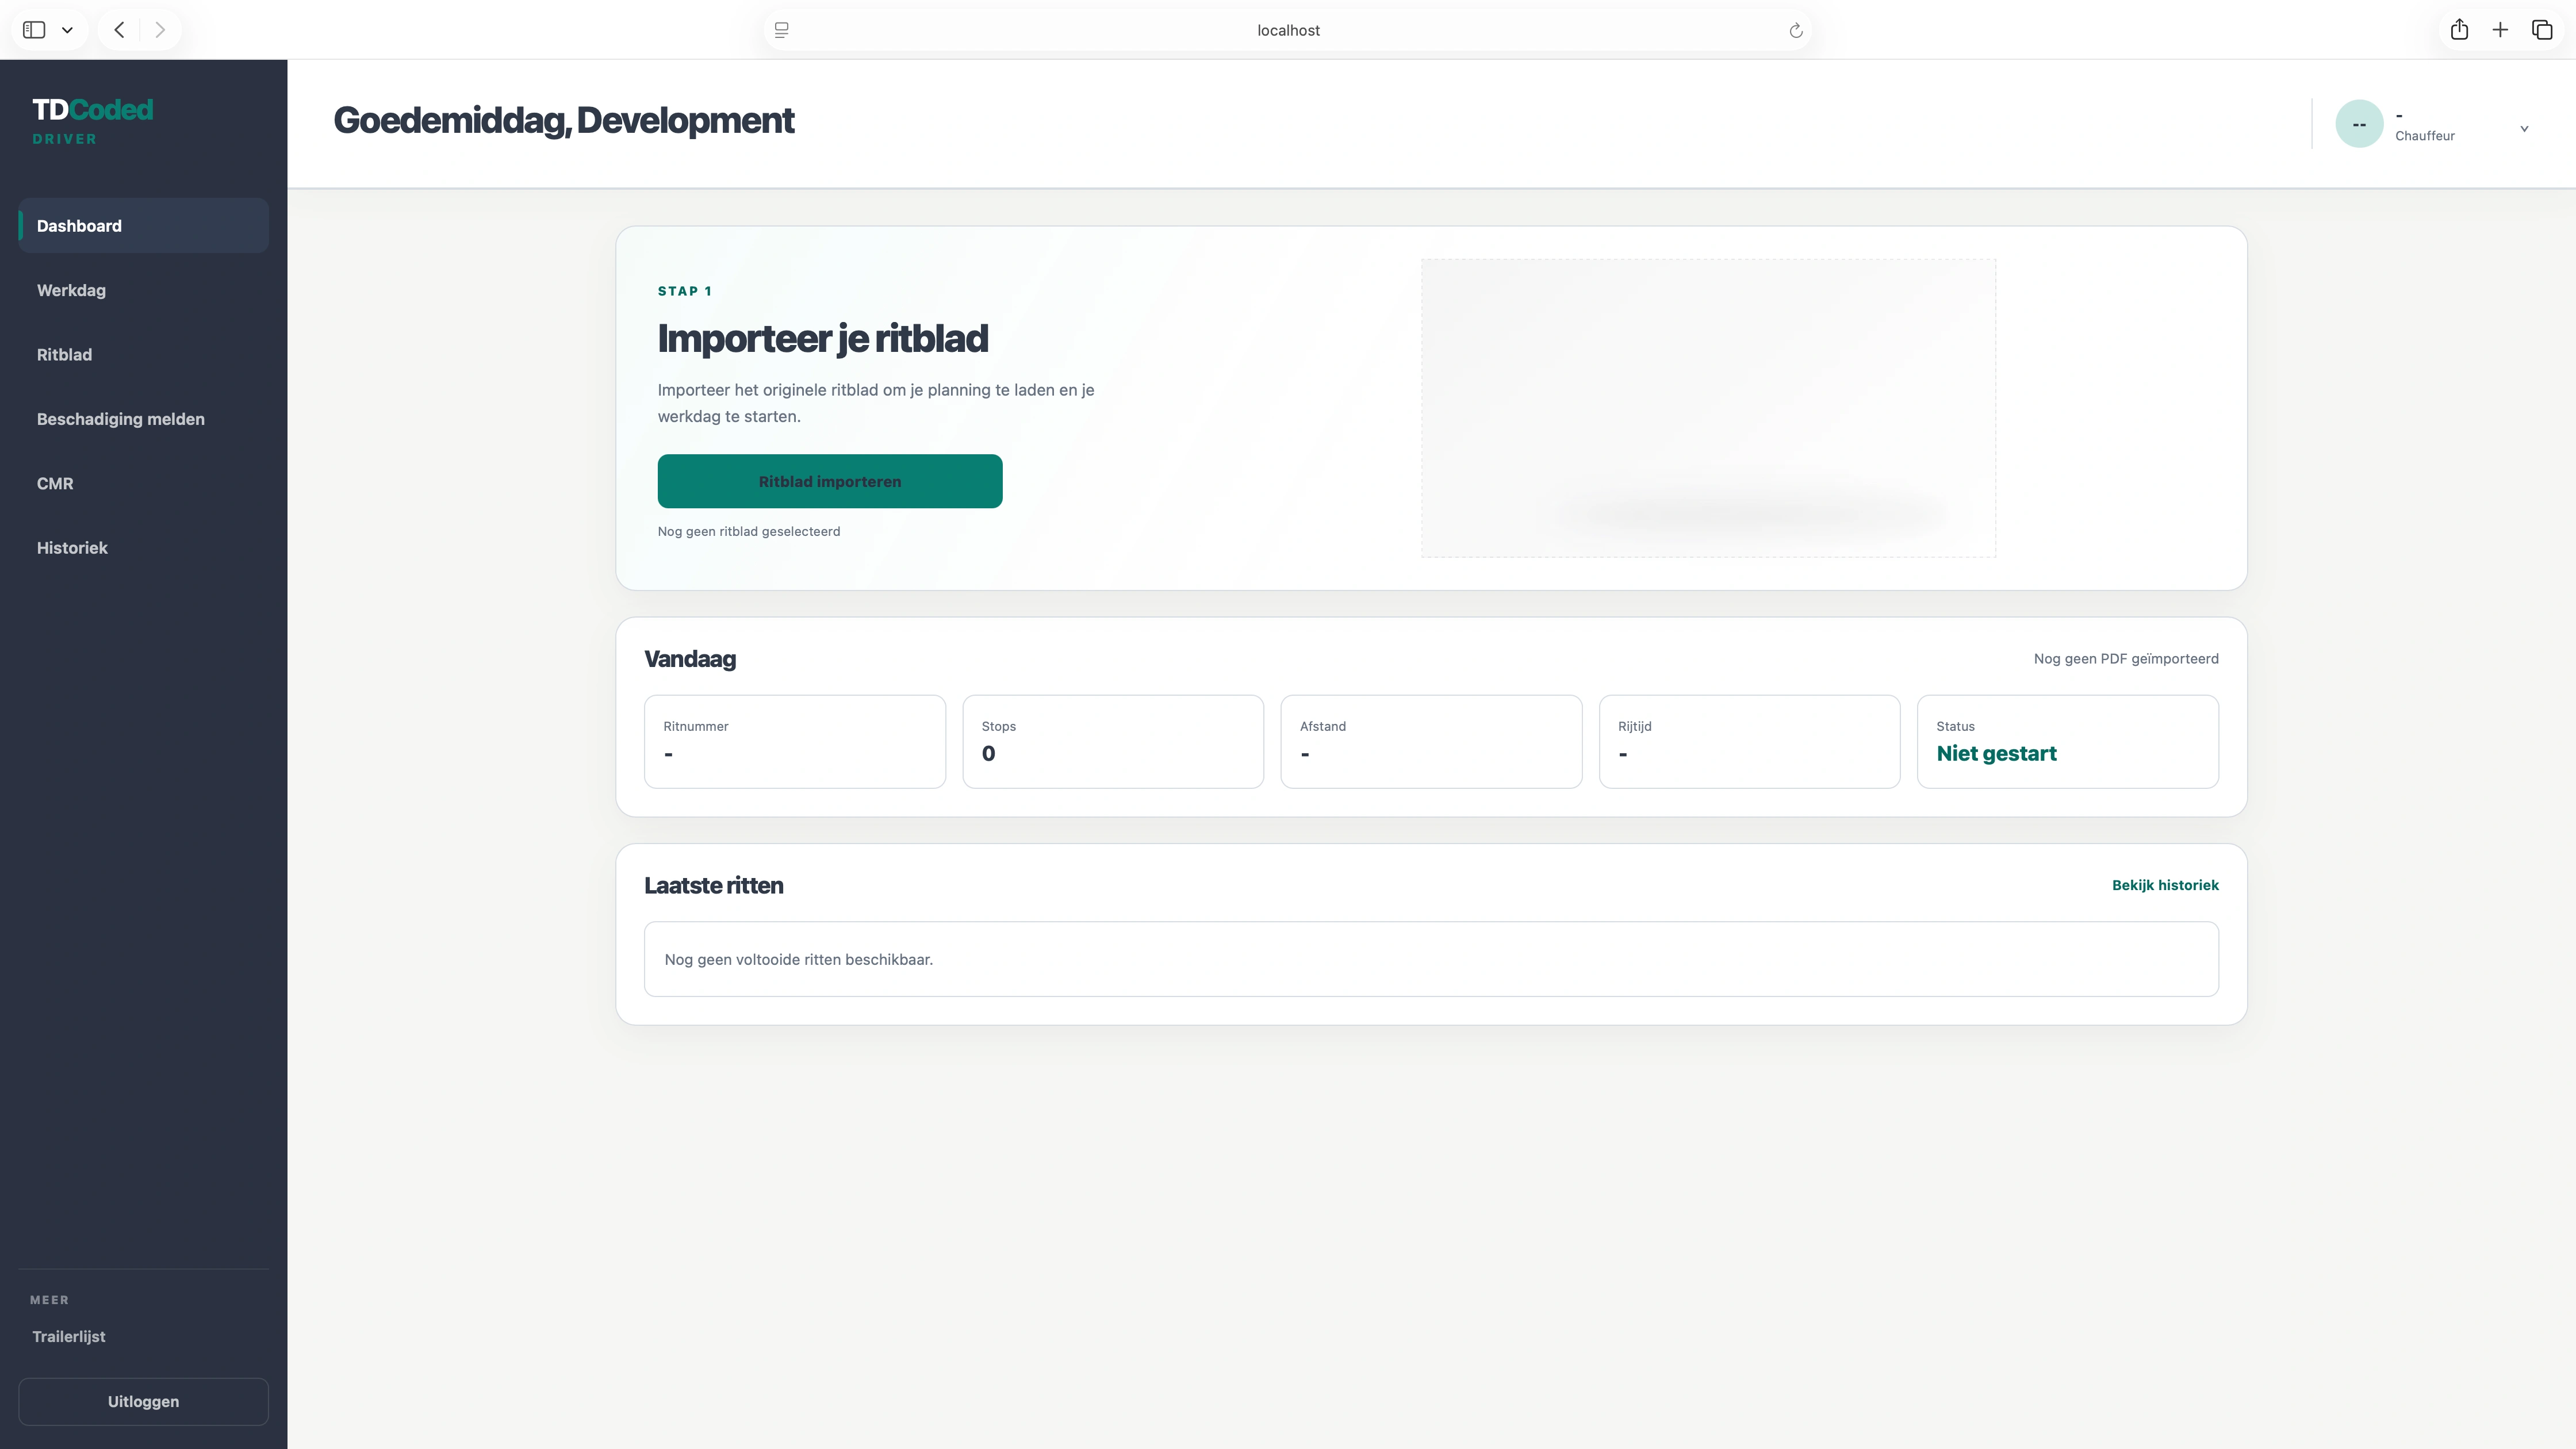Open CMR in the sidebar

[144, 484]
